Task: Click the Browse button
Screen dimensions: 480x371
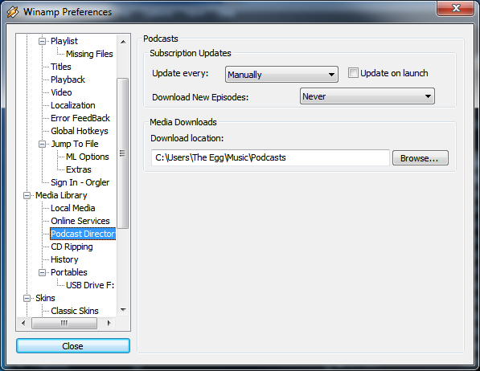Action: (x=421, y=158)
